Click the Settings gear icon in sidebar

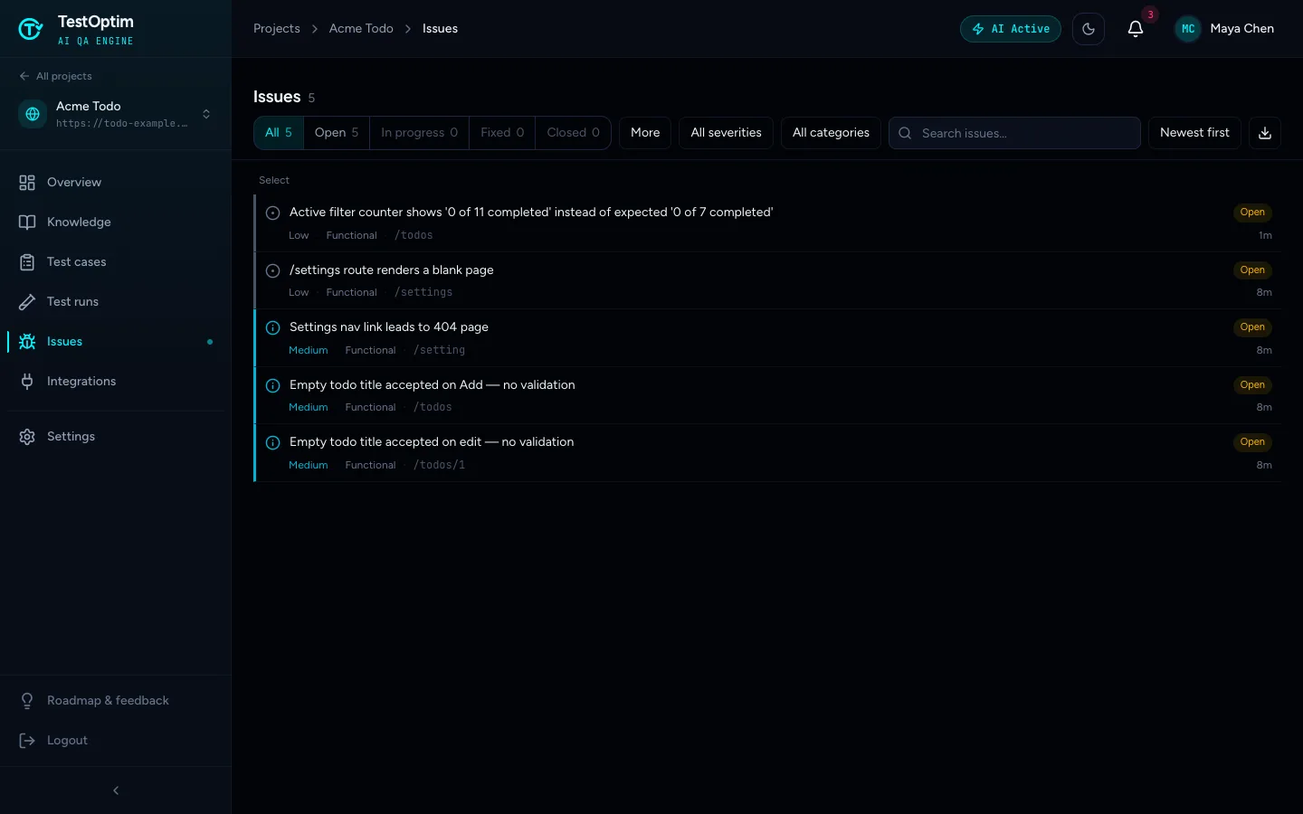(x=27, y=437)
